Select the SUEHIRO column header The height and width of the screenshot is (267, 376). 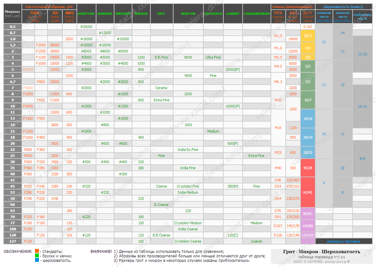click(x=123, y=14)
